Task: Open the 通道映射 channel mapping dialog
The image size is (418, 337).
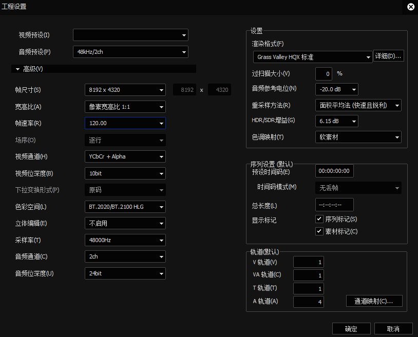Action: pyautogui.click(x=374, y=301)
